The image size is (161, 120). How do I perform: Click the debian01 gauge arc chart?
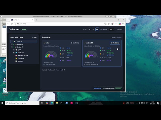click(x=91, y=54)
